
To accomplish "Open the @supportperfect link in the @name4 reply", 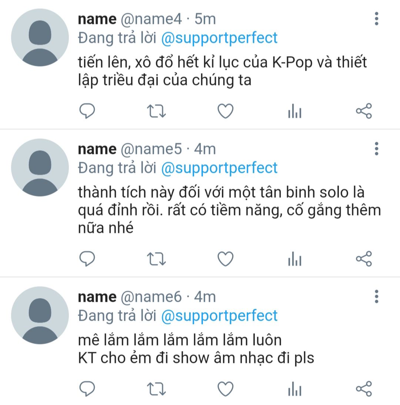I will tap(219, 38).
